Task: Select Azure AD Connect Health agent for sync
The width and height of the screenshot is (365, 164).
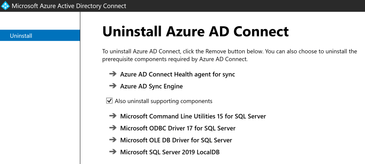Action: click(177, 75)
